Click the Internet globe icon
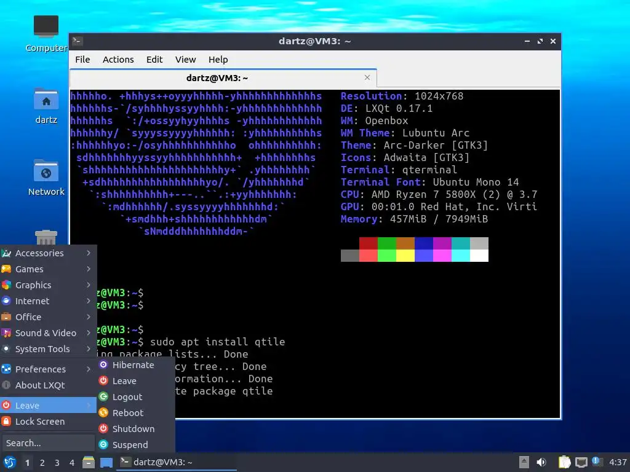Screen dimensions: 630x472 click(6, 301)
